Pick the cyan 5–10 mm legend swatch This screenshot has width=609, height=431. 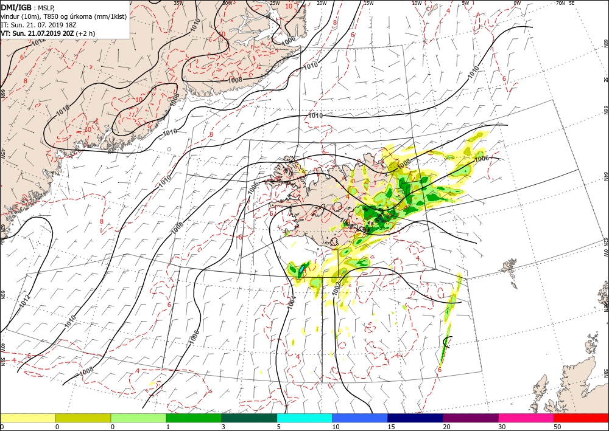coord(304,418)
